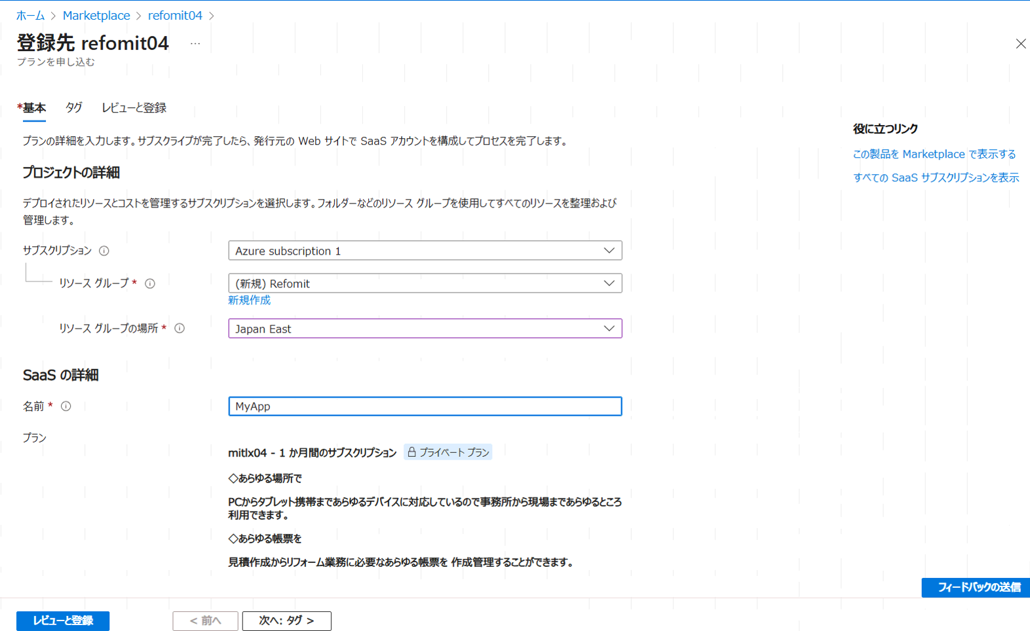
Task: Select the 基本 tab
Action: point(33,107)
